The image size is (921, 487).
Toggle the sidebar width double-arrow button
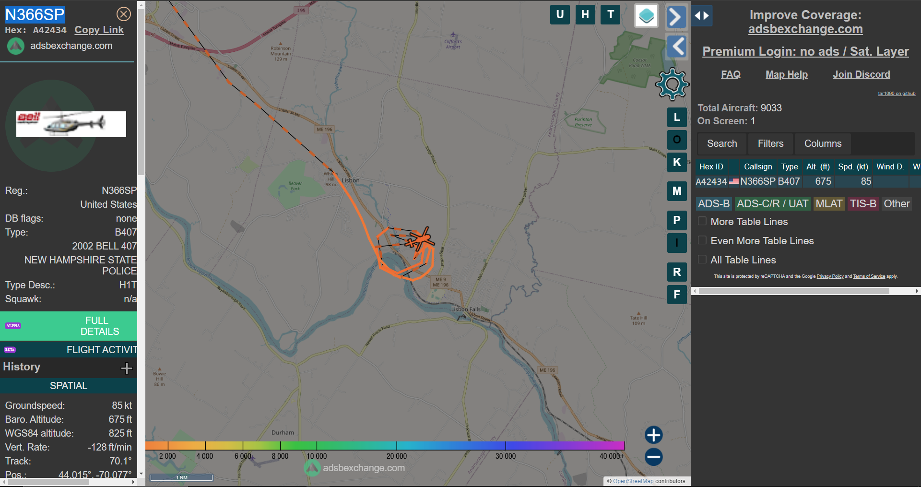tap(702, 16)
